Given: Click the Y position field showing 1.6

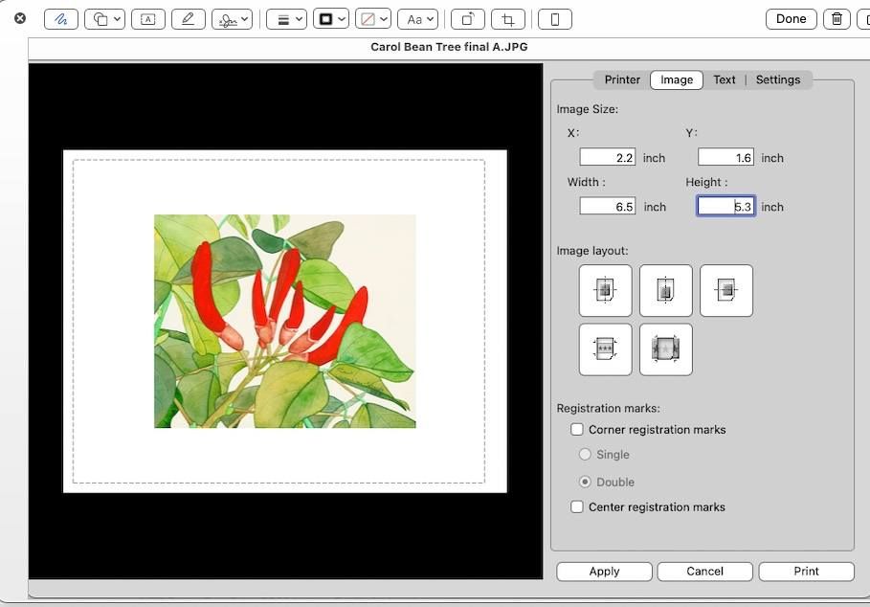Looking at the screenshot, I should [x=725, y=158].
